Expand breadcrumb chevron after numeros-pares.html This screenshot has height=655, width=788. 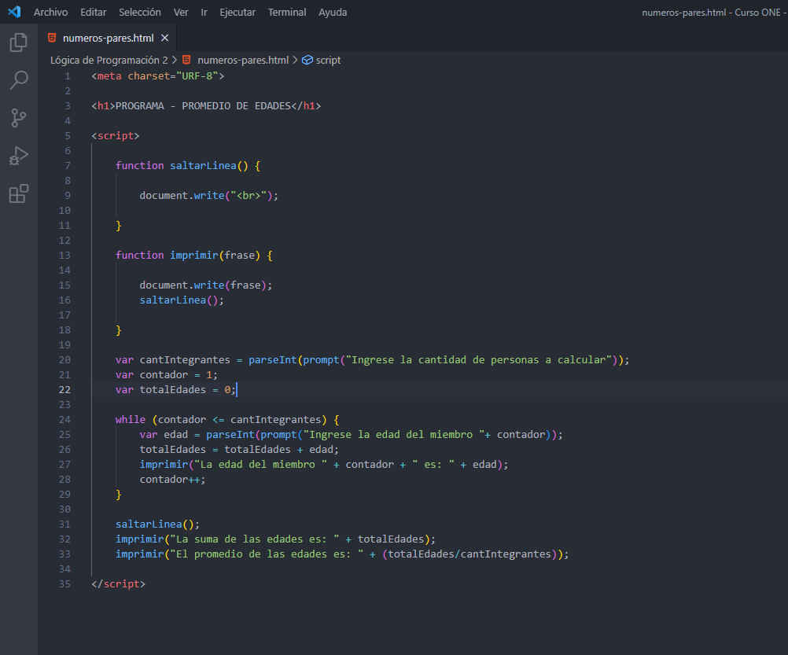295,60
